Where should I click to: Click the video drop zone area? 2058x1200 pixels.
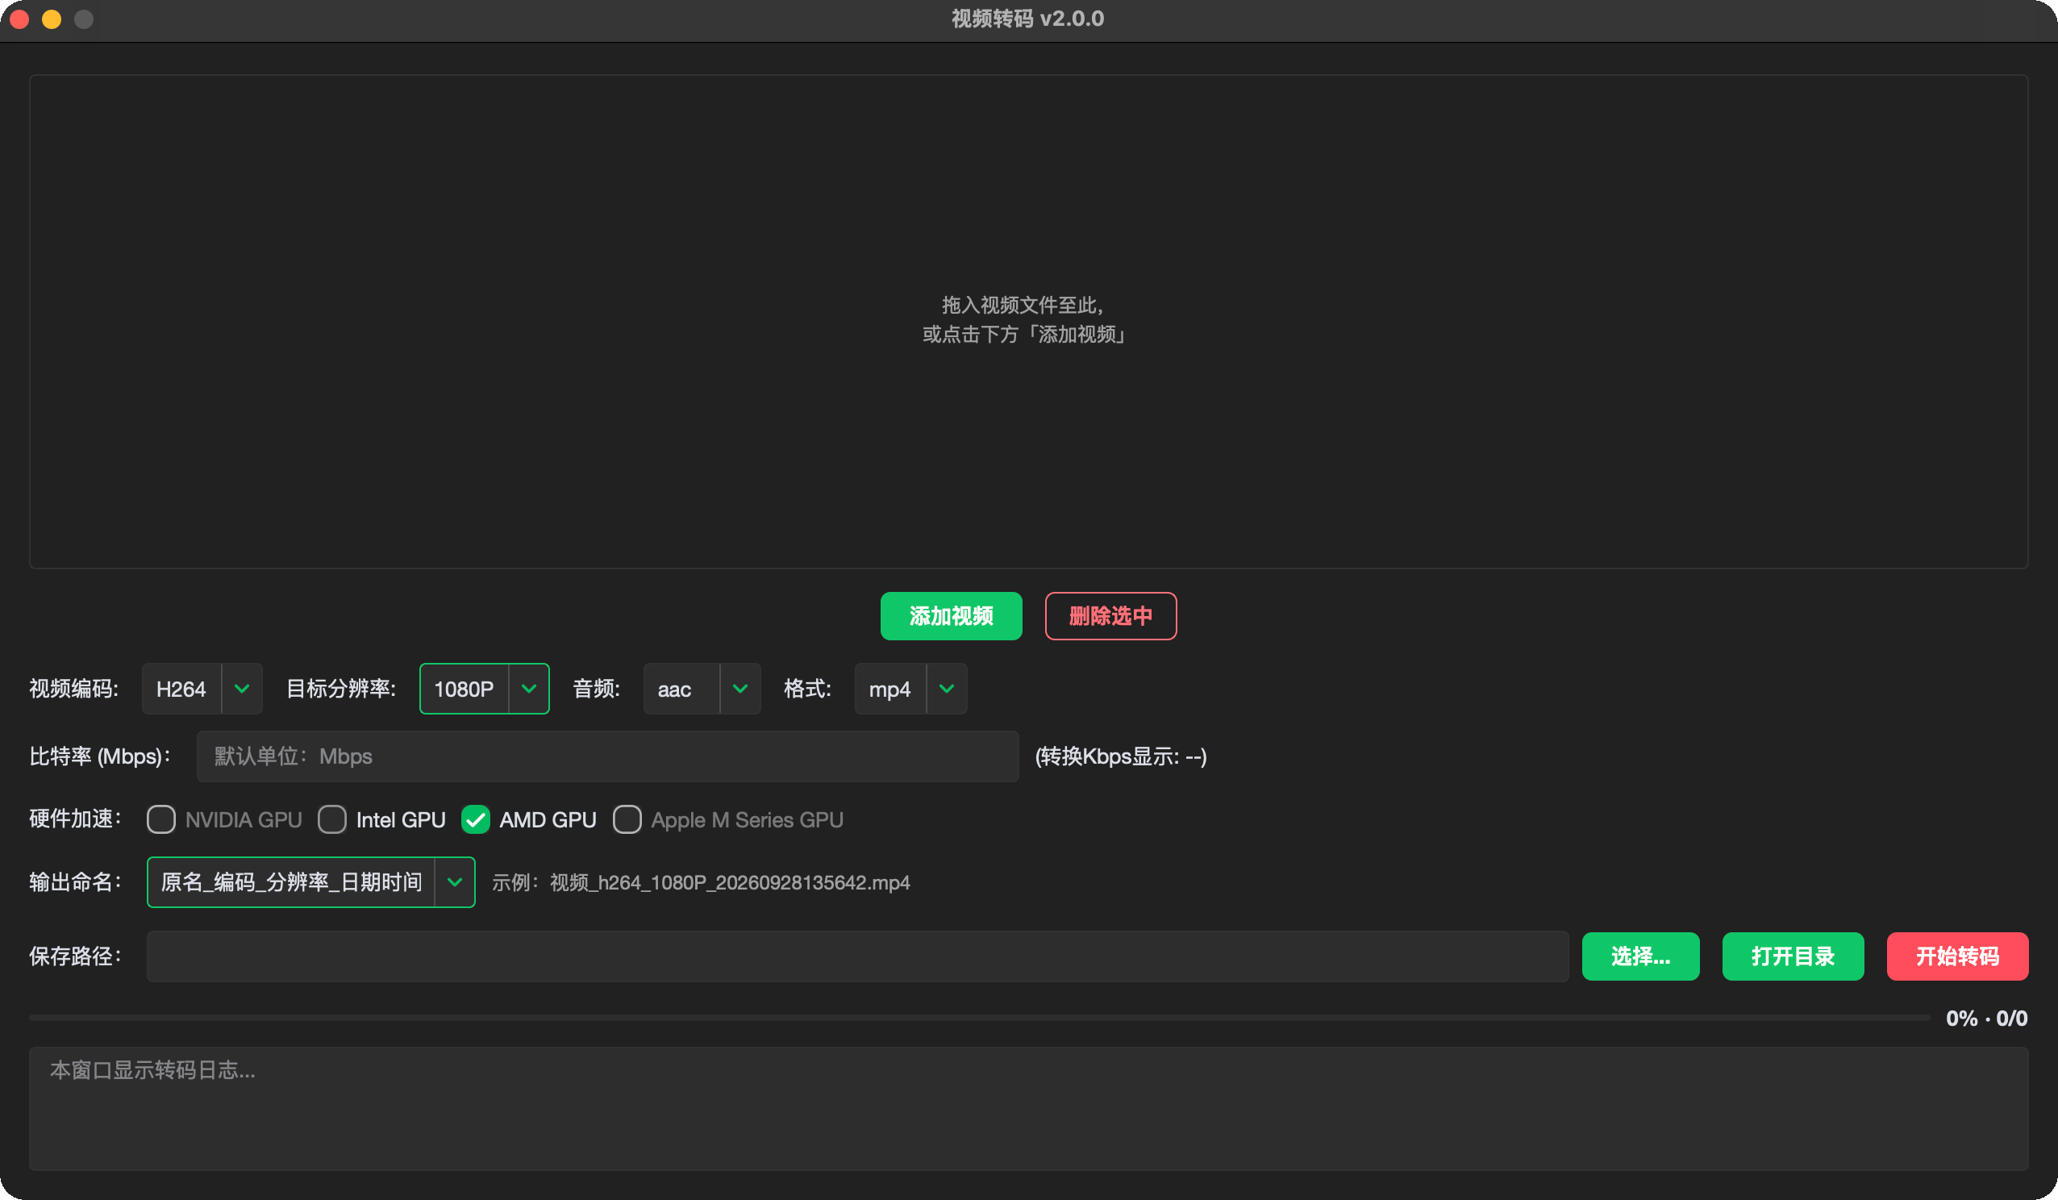pos(1029,321)
